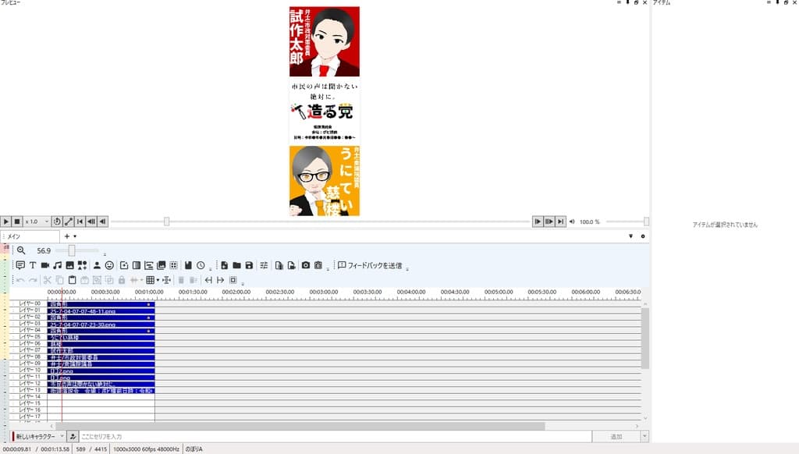This screenshot has width=799, height=454.
Task: Click timeline ruler at 00:02:00.00
Action: (236, 293)
